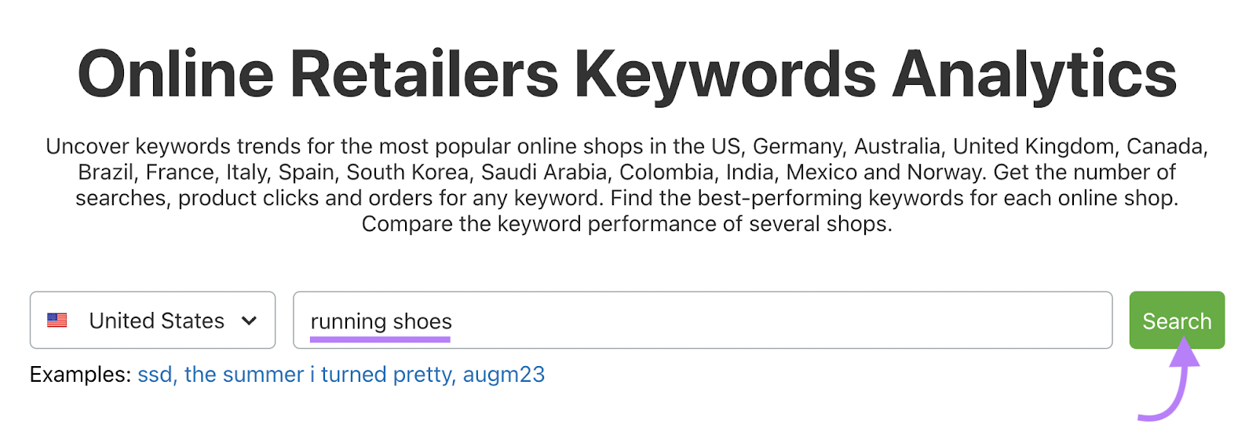
Task: Click the 'Compare the keyword performance' sentence
Action: [x=626, y=224]
